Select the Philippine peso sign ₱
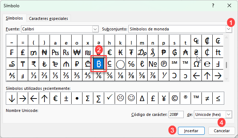This screenshot has width=238, height=138. (x=163, y=52)
